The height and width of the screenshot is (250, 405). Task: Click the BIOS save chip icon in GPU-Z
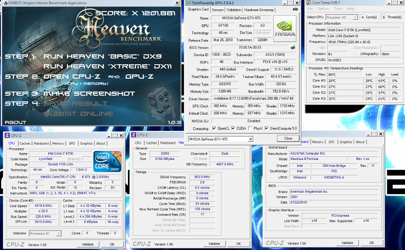click(x=293, y=47)
